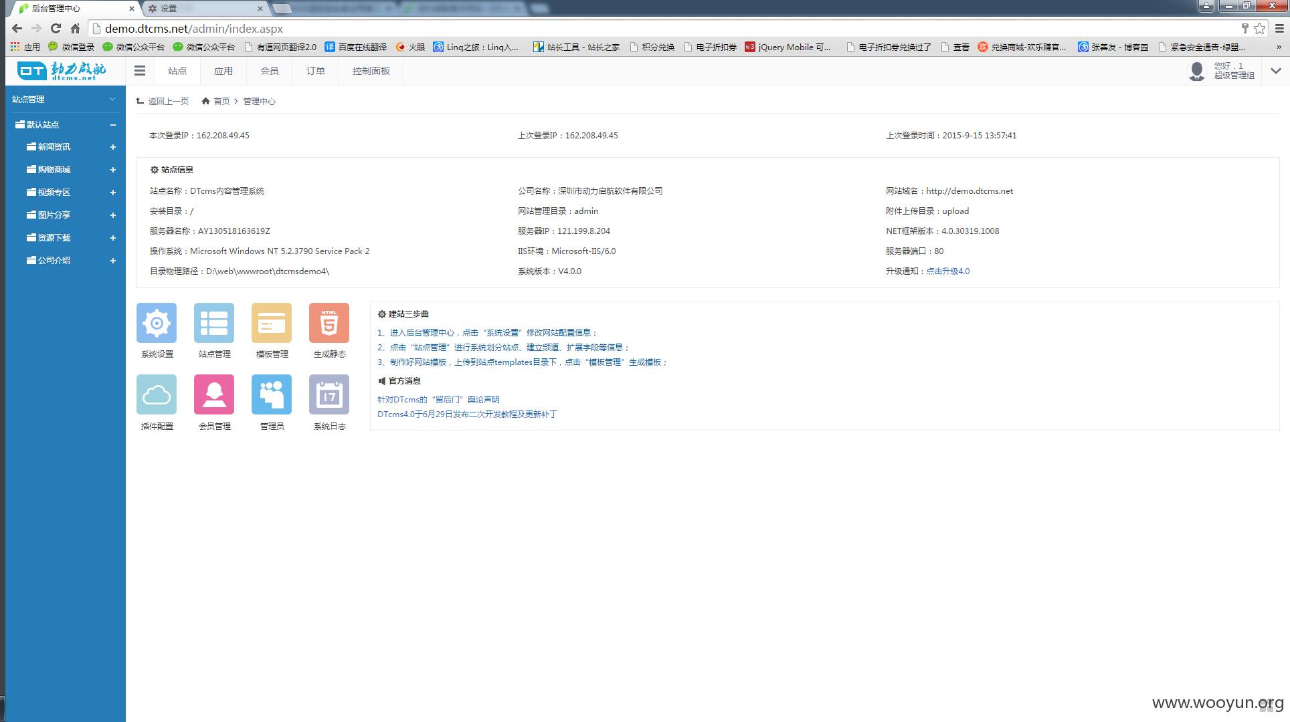
Task: Click the 首页 home breadcrumb icon
Action: tap(205, 101)
